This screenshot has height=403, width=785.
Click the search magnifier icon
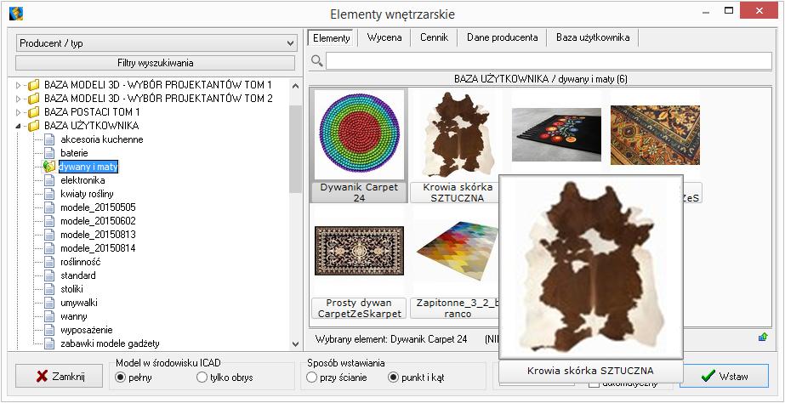316,61
